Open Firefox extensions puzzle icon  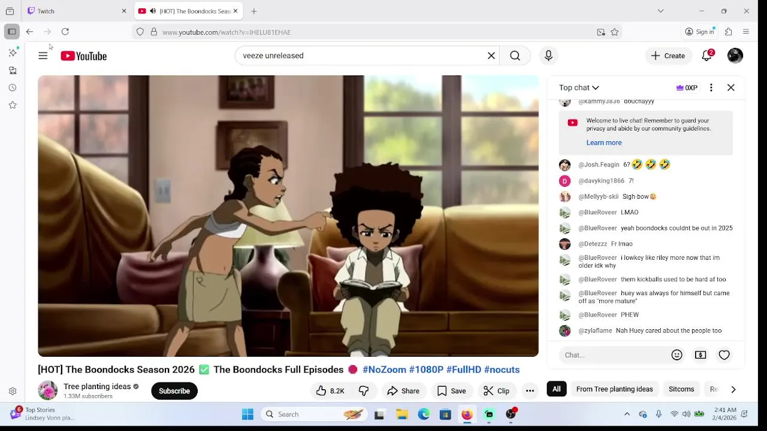[x=729, y=32]
